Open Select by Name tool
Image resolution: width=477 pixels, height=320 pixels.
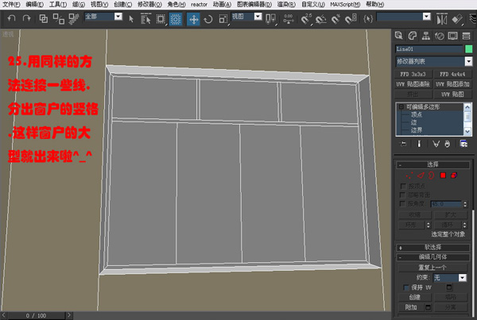click(x=145, y=19)
